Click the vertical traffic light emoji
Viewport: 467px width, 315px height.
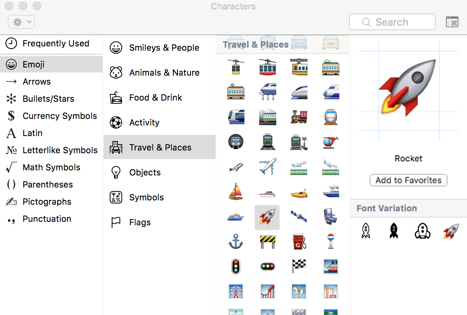[x=235, y=266]
